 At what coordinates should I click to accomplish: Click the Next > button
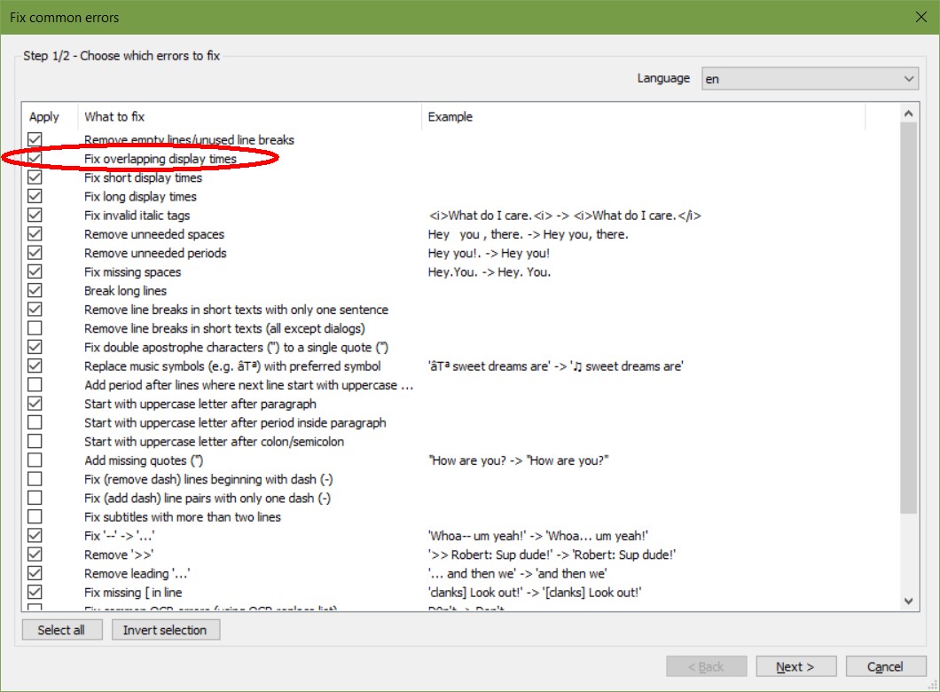click(795, 667)
